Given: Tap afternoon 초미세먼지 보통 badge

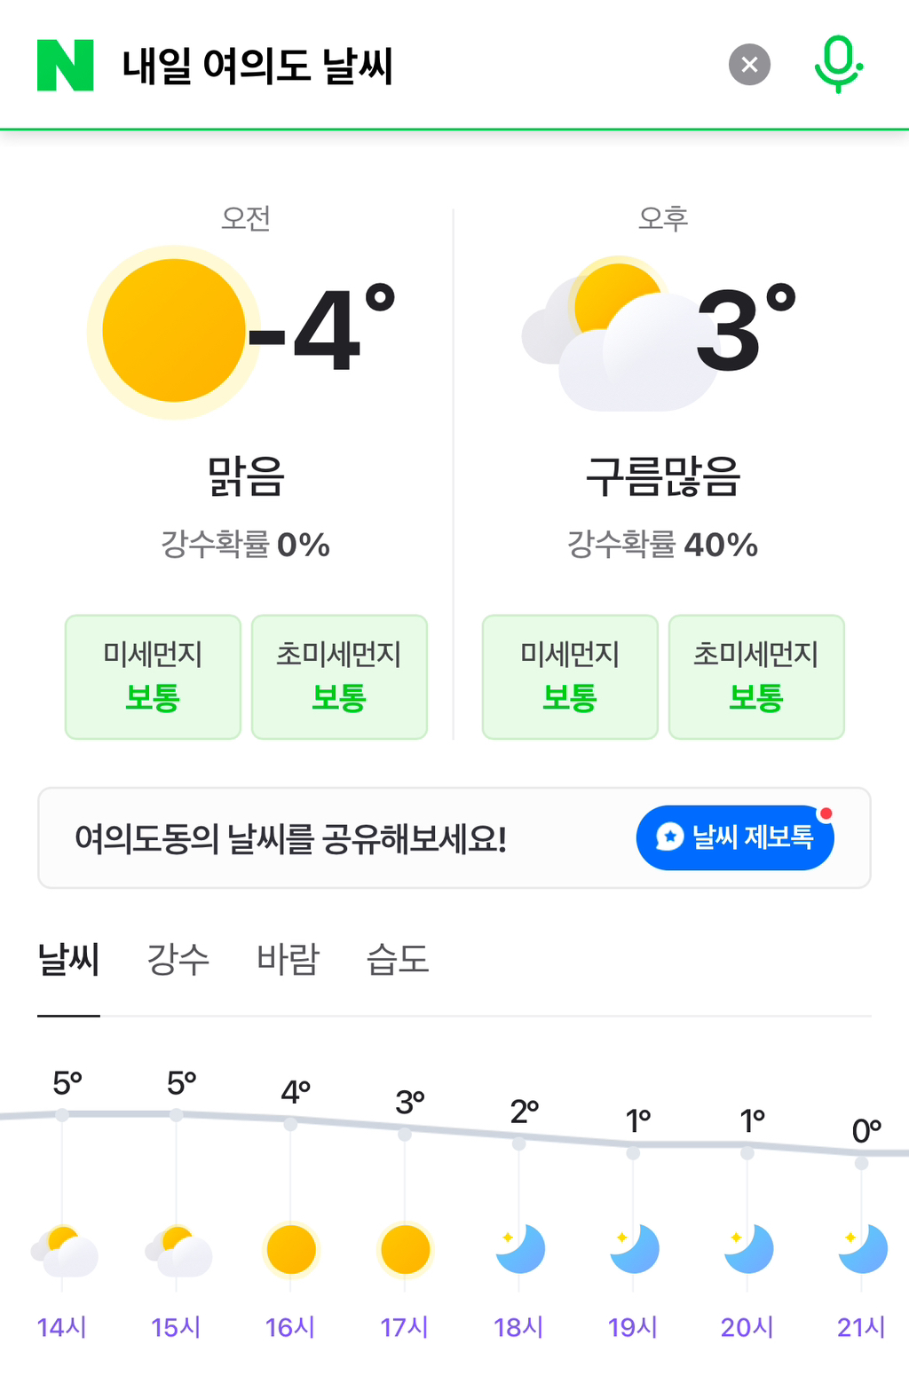Looking at the screenshot, I should pos(756,677).
